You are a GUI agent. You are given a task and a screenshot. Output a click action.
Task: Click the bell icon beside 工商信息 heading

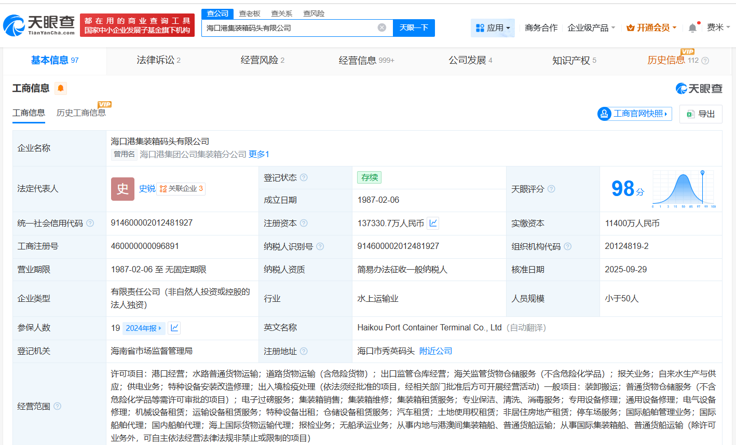click(60, 88)
